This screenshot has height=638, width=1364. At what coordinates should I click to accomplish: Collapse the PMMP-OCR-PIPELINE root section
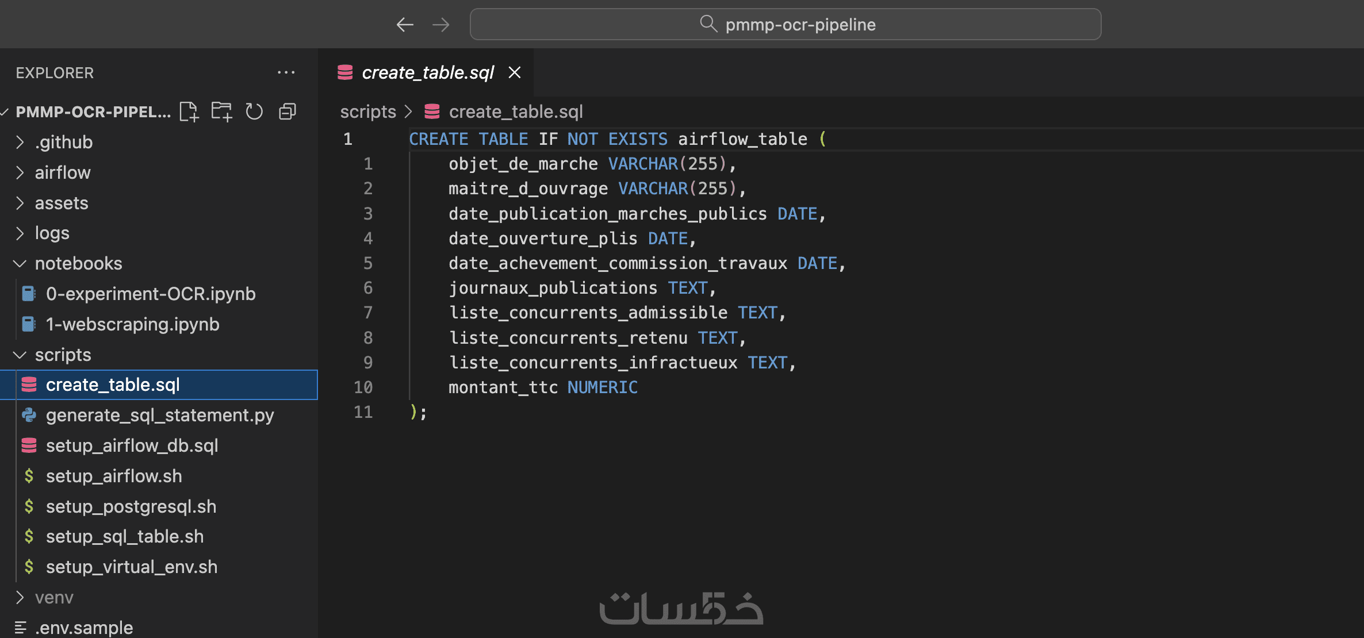(92, 112)
